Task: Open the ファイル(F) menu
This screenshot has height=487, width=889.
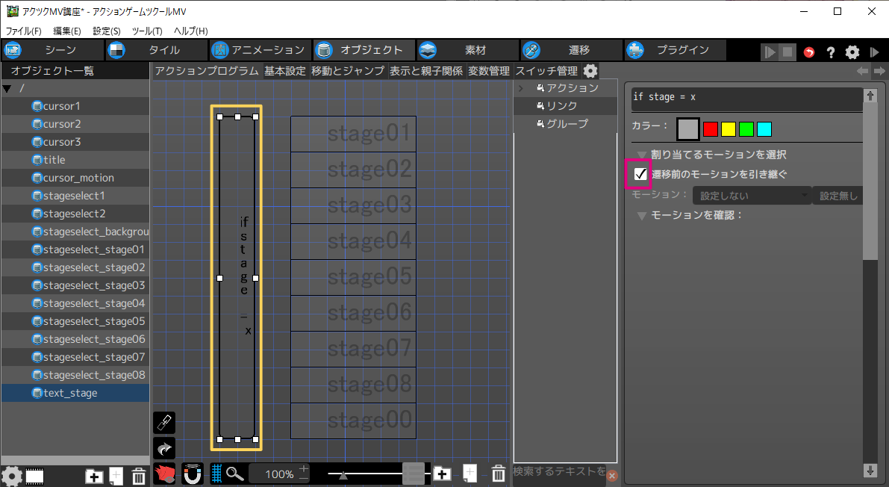Action: 24,31
